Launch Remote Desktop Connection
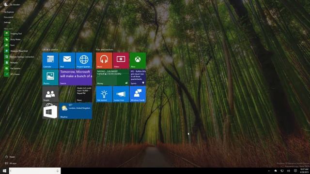Image resolution: width=310 pixels, height=174 pixels. point(19,57)
